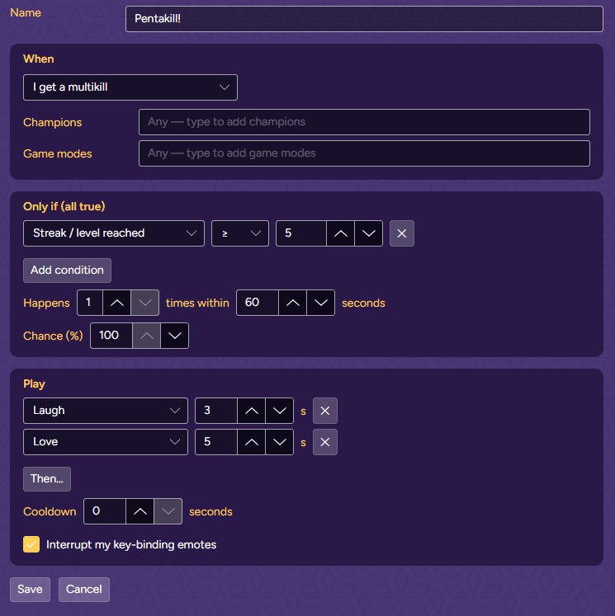Focus the Game modes input field
Screen dimensions: 615x616
(x=364, y=153)
